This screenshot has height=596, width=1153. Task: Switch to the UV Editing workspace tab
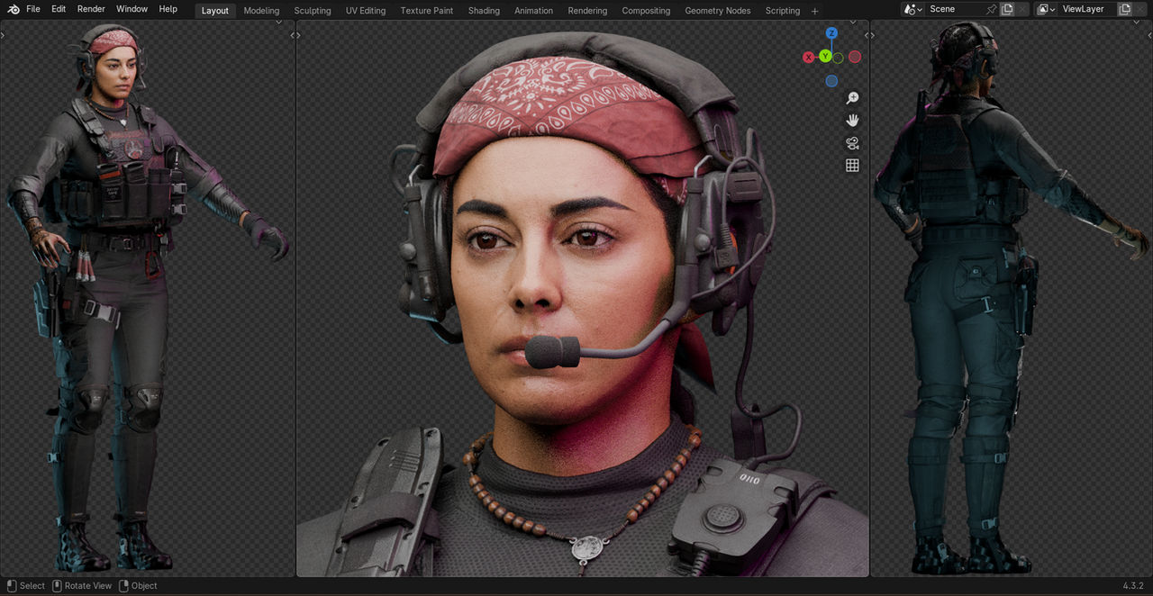[366, 11]
